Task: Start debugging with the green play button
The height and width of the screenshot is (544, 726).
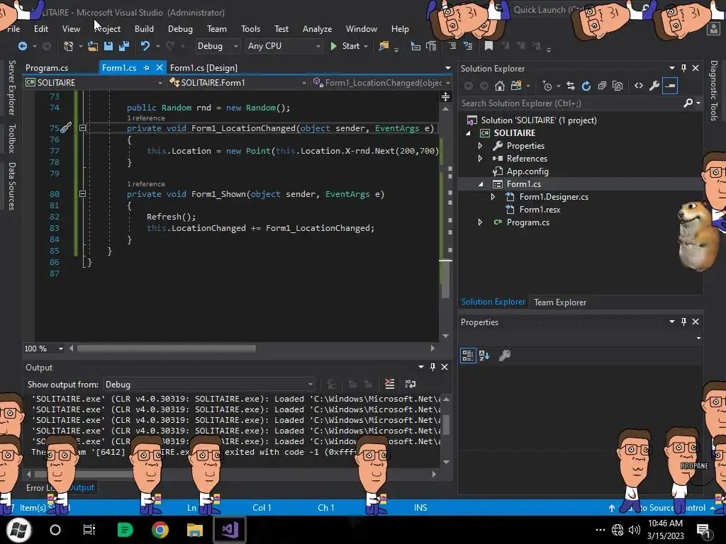Action: tap(333, 46)
